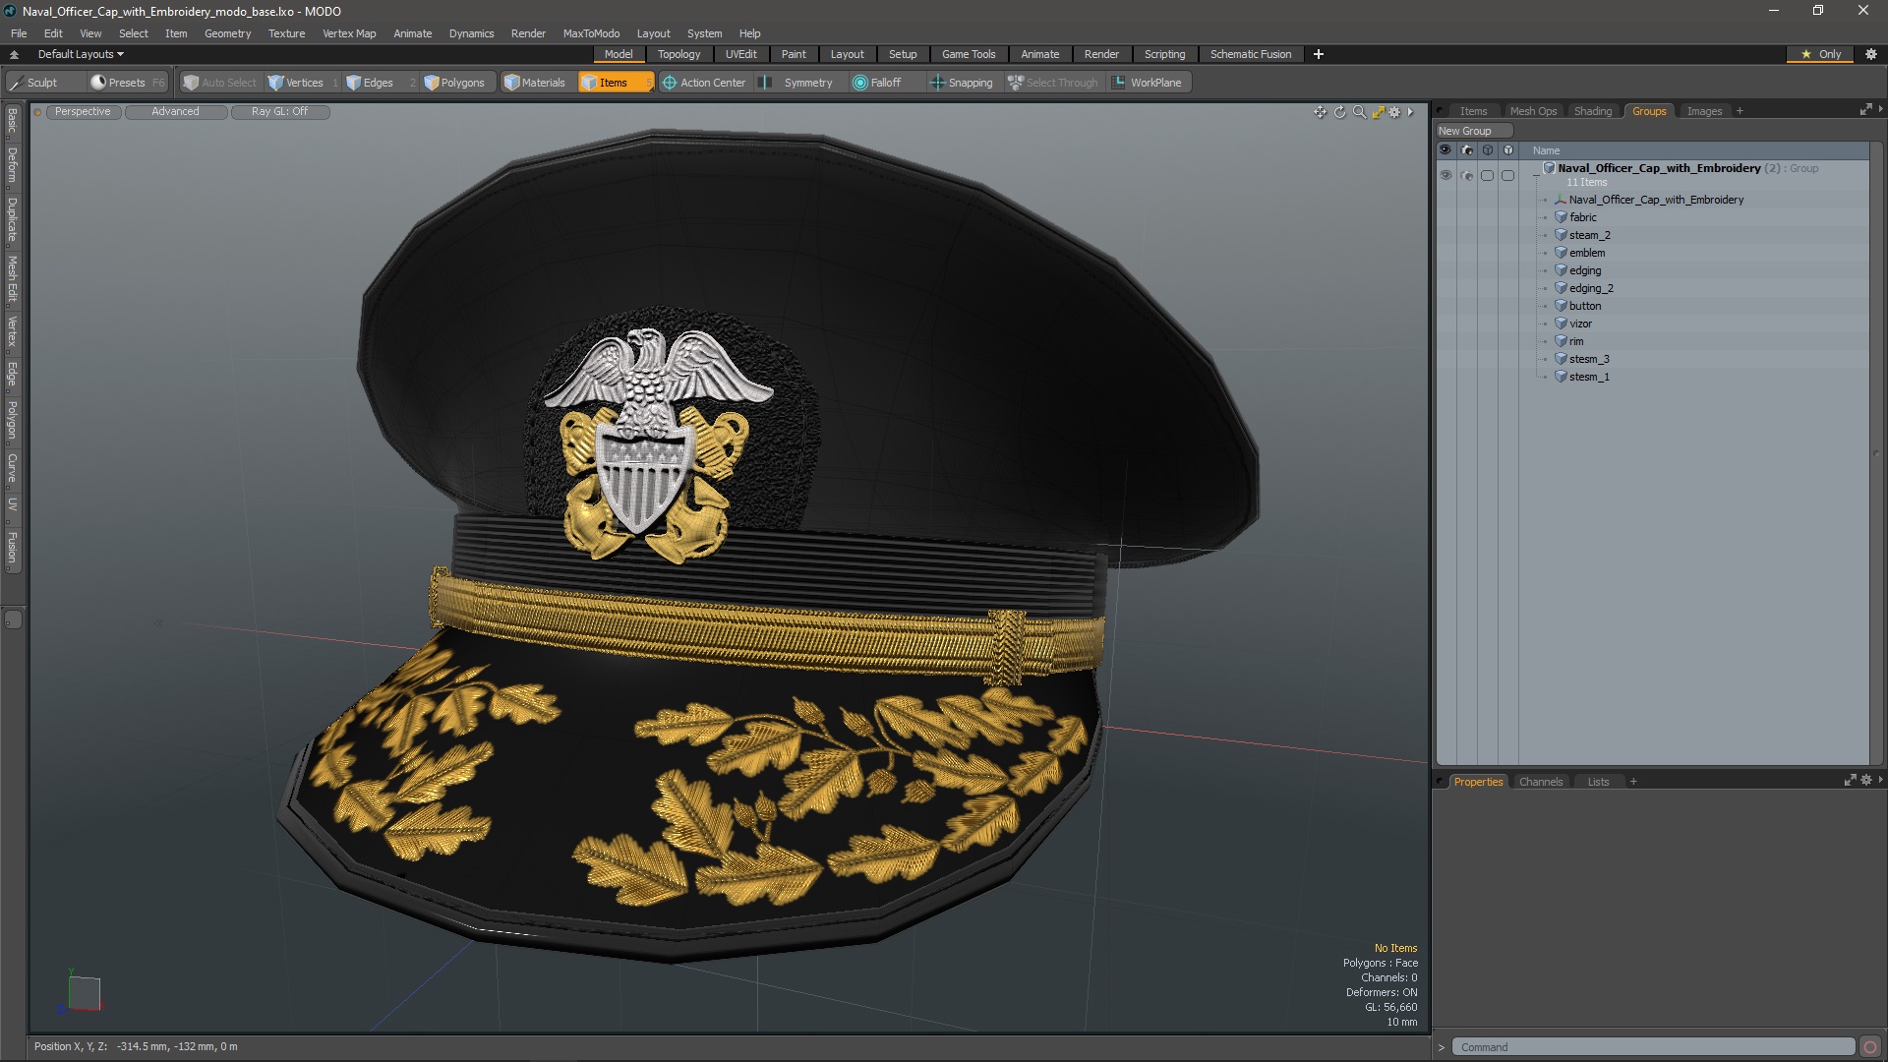The height and width of the screenshot is (1062, 1888).
Task: Click the Command input field
Action: pos(1655,1047)
